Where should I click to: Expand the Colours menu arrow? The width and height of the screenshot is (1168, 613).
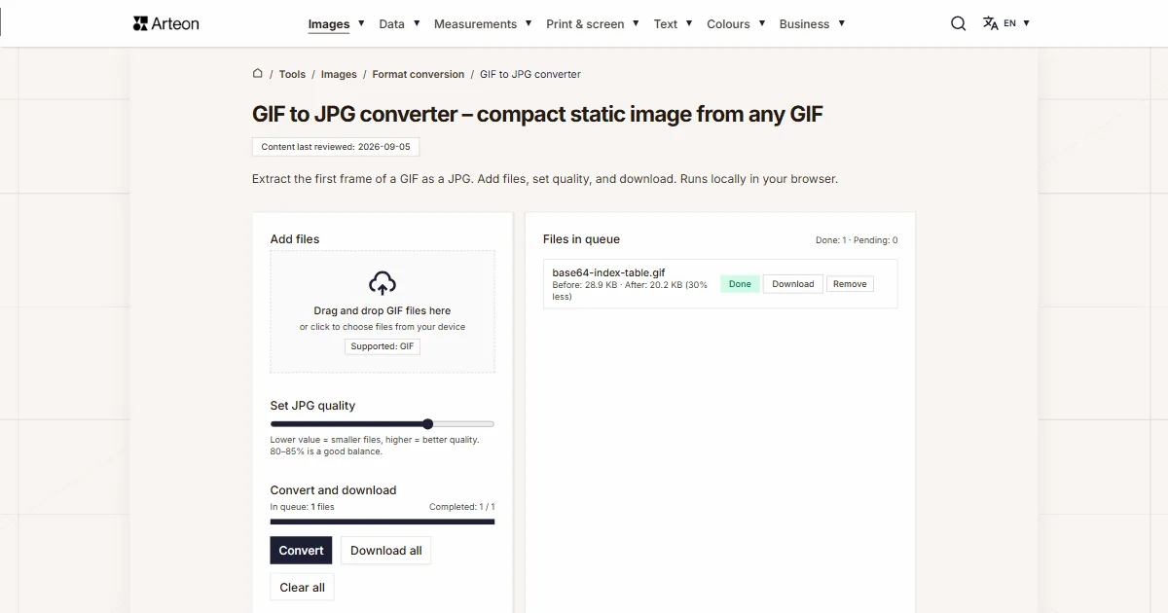click(761, 22)
